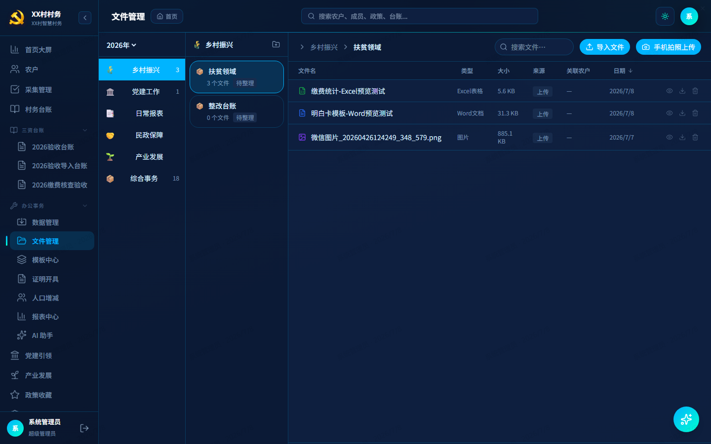Select the 党建工作 category
711x444 pixels.
click(x=142, y=92)
